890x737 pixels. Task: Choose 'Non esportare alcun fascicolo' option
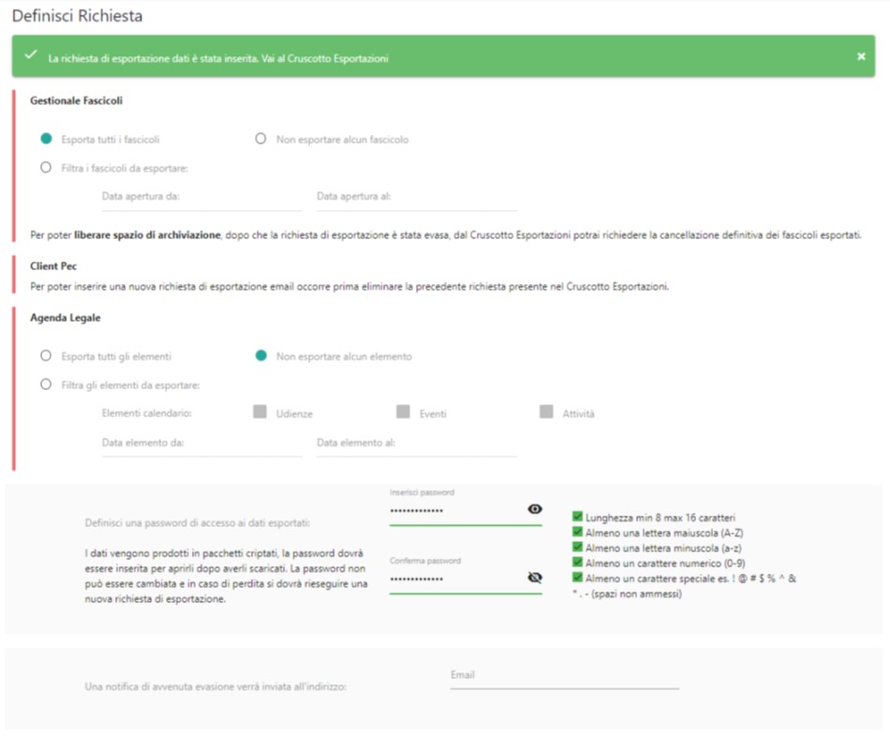260,139
